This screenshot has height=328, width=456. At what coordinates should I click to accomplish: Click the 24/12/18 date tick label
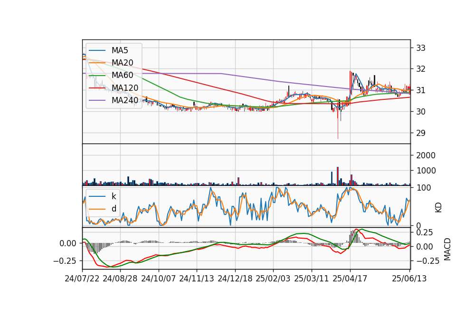point(235,279)
